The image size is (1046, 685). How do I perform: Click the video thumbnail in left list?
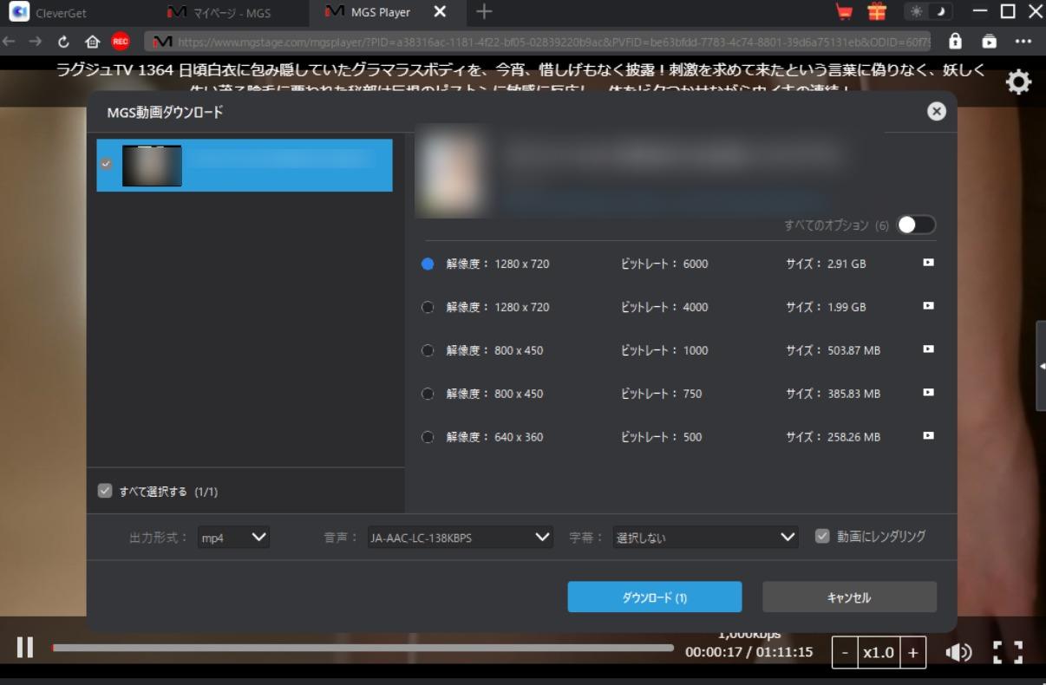[152, 166]
